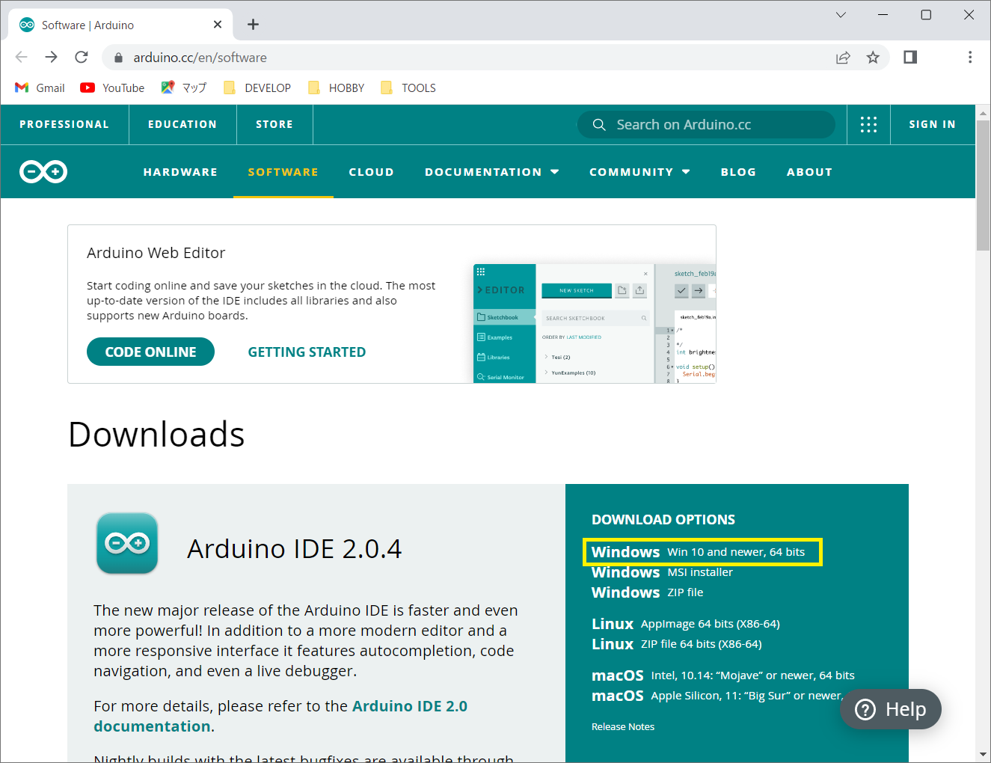The width and height of the screenshot is (991, 763).
Task: Open a new browser tab
Action: click(x=254, y=25)
